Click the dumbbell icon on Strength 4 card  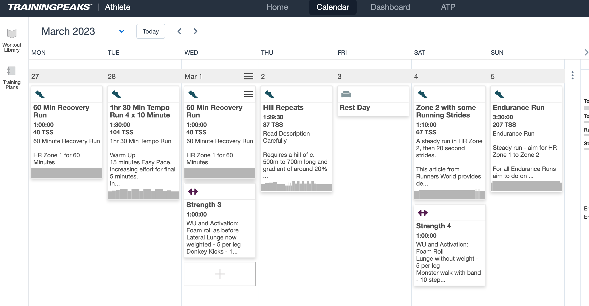(423, 213)
